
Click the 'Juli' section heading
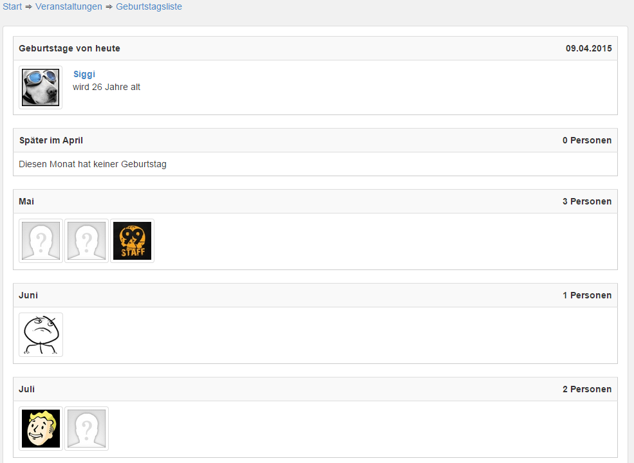26,389
